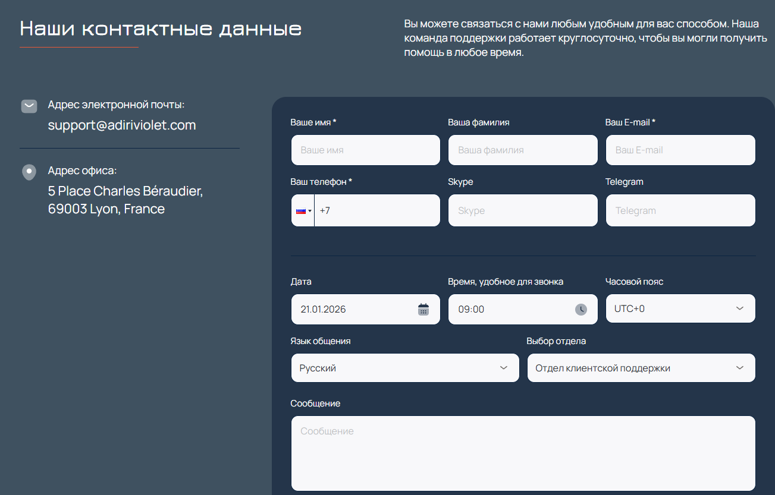Screen dimensions: 775x495
Task: Expand the Отдел клиентской поддержки dropdown
Action: [739, 368]
